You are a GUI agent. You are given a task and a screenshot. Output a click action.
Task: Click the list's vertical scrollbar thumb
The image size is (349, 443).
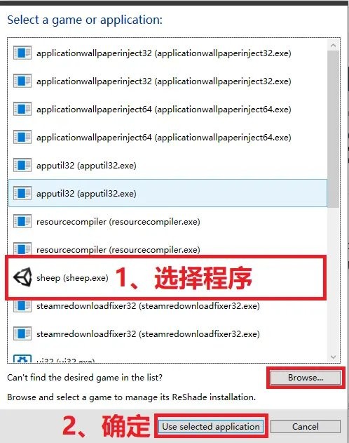click(x=333, y=129)
